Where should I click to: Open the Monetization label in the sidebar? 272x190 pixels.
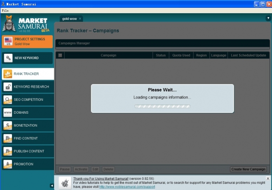tap(26, 125)
